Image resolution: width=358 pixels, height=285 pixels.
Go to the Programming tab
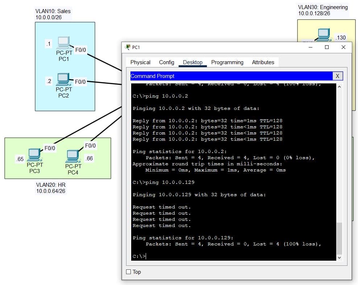pos(227,62)
